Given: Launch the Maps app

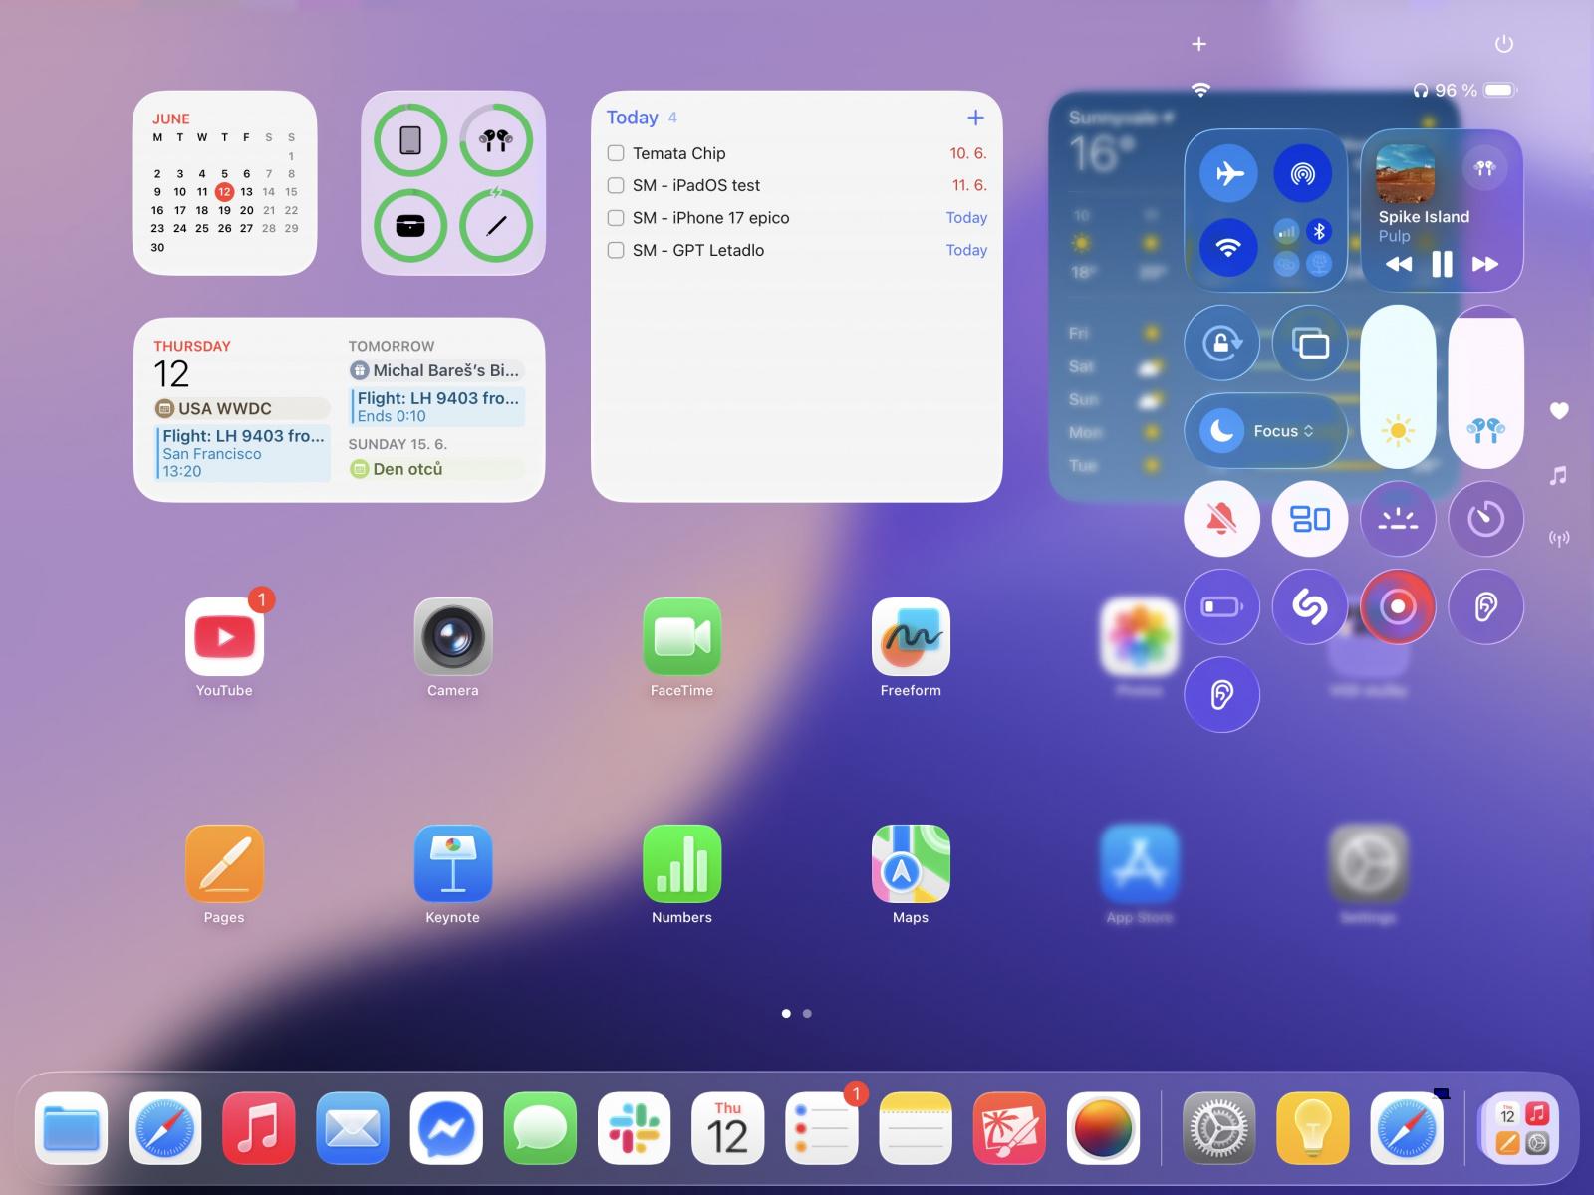Looking at the screenshot, I should [911, 864].
